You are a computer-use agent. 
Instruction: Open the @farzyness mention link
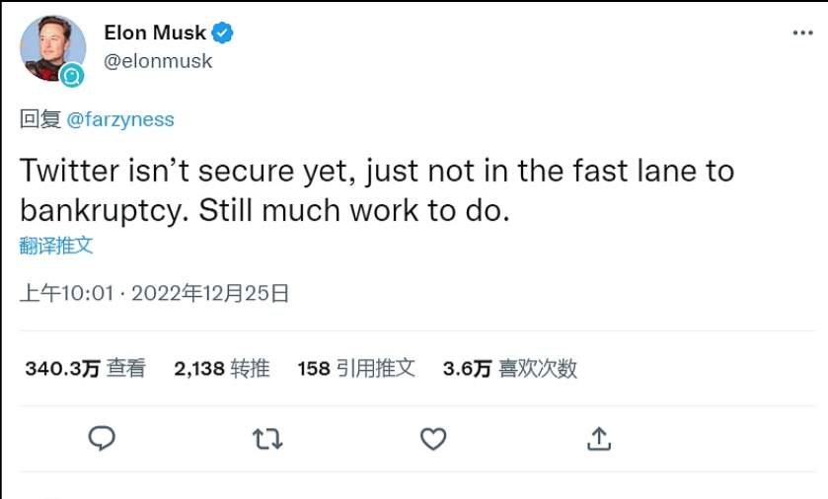[x=120, y=119]
